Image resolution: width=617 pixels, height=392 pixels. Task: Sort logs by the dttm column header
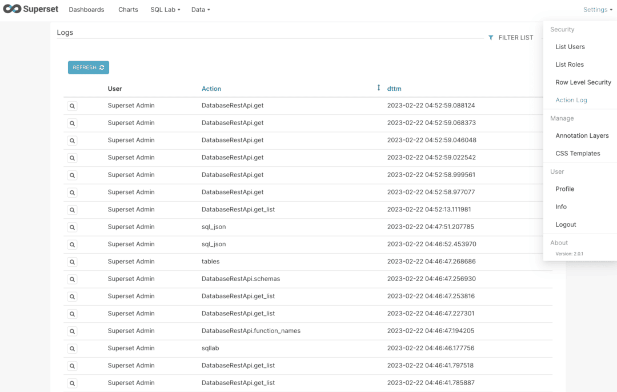coord(394,89)
